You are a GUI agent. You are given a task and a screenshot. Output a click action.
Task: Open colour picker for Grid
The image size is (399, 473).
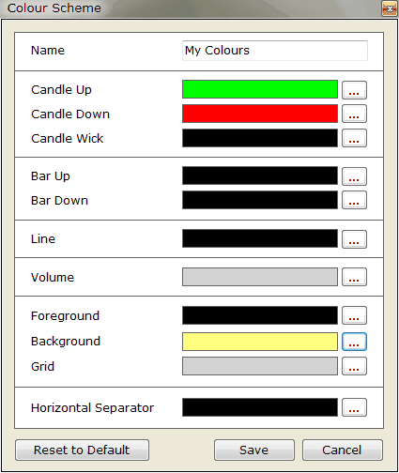tap(354, 366)
